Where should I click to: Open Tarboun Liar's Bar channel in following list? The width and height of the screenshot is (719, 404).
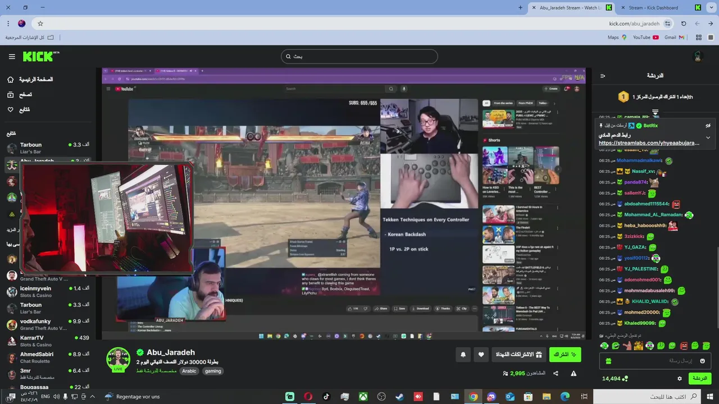(48, 148)
